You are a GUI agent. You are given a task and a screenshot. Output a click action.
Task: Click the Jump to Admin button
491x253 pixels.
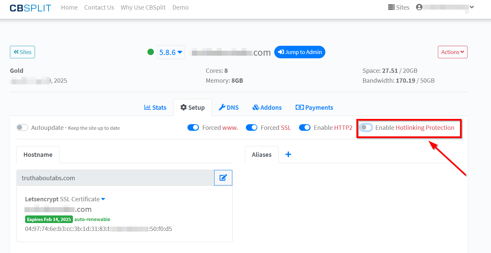(300, 52)
